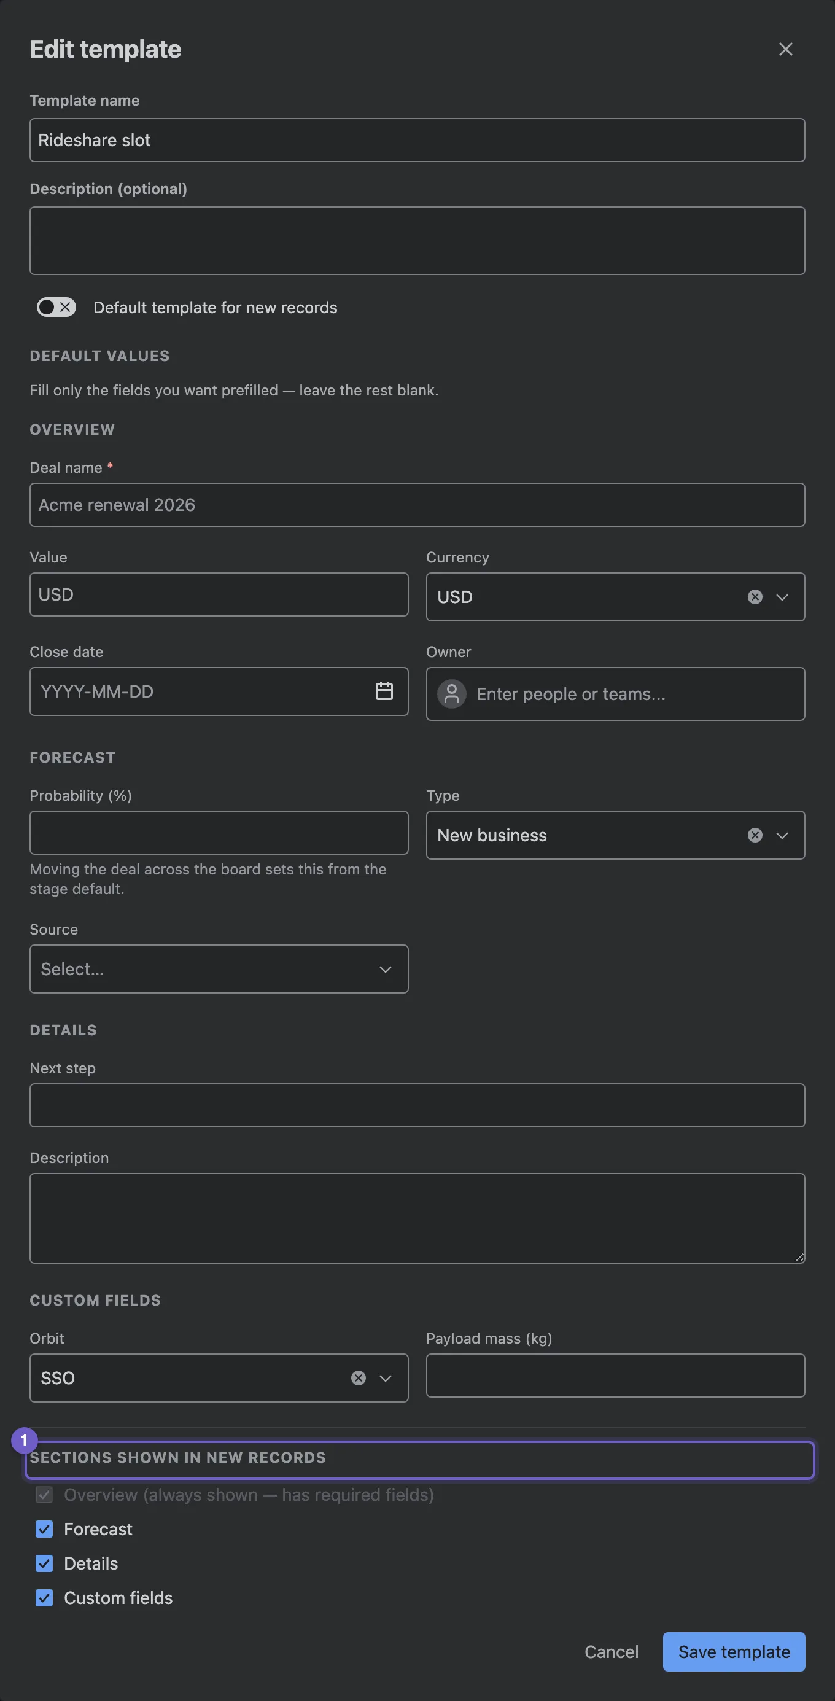Expand the Type dropdown chevron

pyautogui.click(x=782, y=835)
